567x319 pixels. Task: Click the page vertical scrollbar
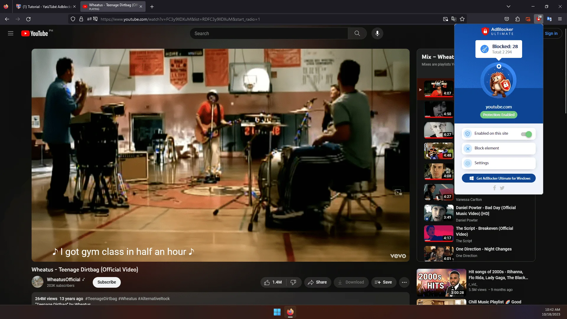click(x=566, y=71)
